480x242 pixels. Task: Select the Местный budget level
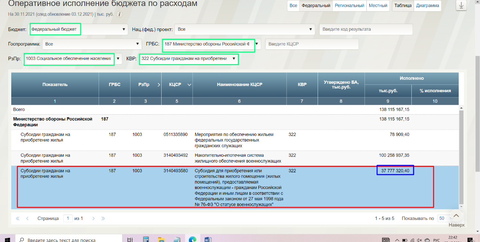pos(378,6)
